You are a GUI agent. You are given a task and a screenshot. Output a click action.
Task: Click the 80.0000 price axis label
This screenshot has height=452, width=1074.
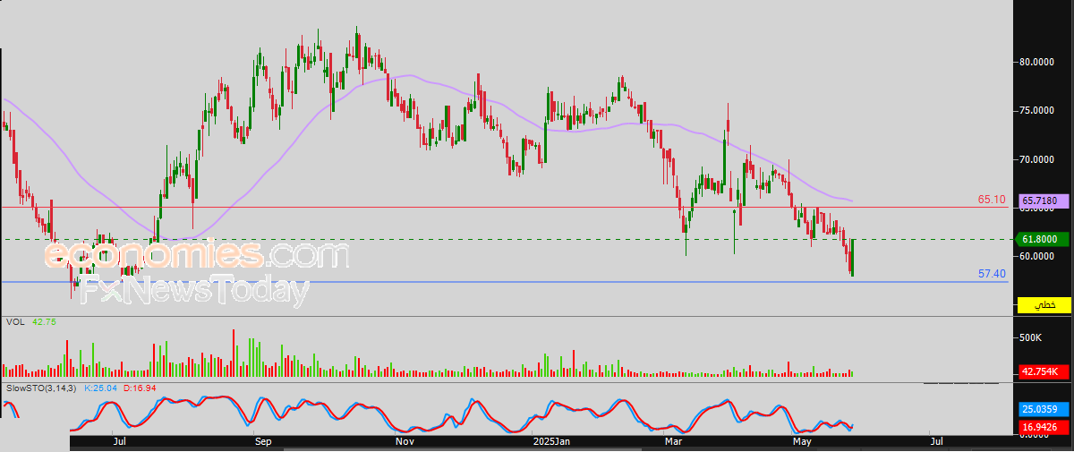coord(1038,62)
